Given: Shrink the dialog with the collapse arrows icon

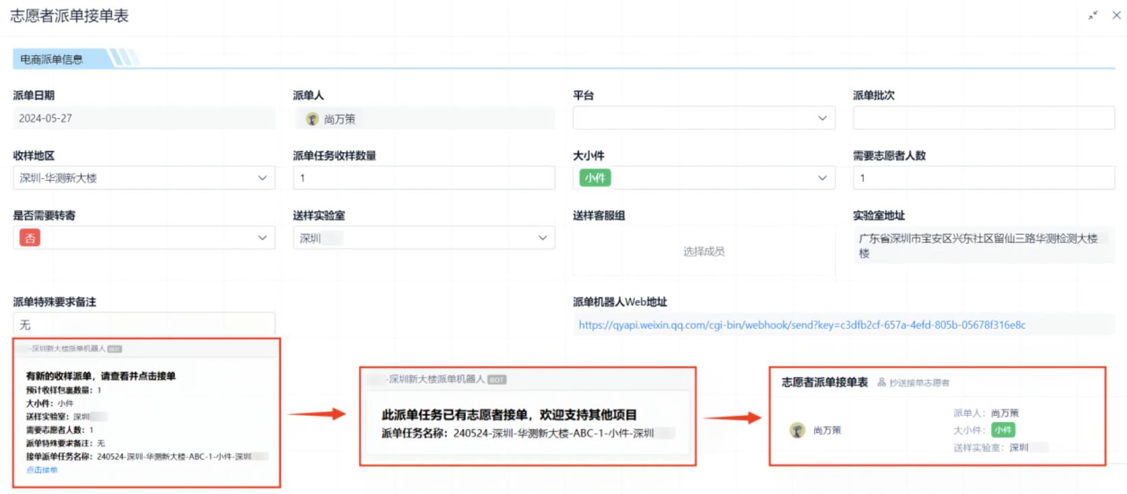Looking at the screenshot, I should [x=1093, y=15].
